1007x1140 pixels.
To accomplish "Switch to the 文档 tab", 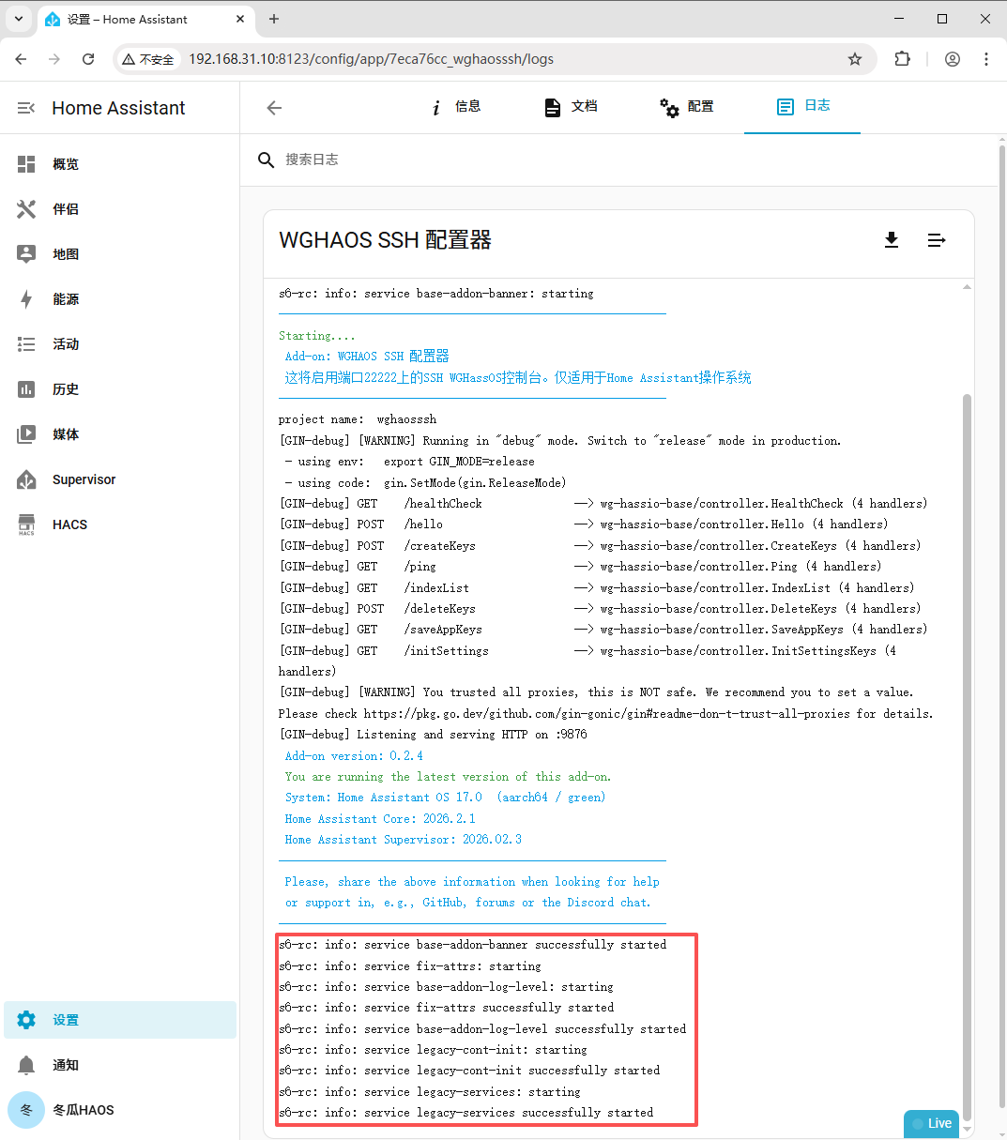I will click(571, 107).
